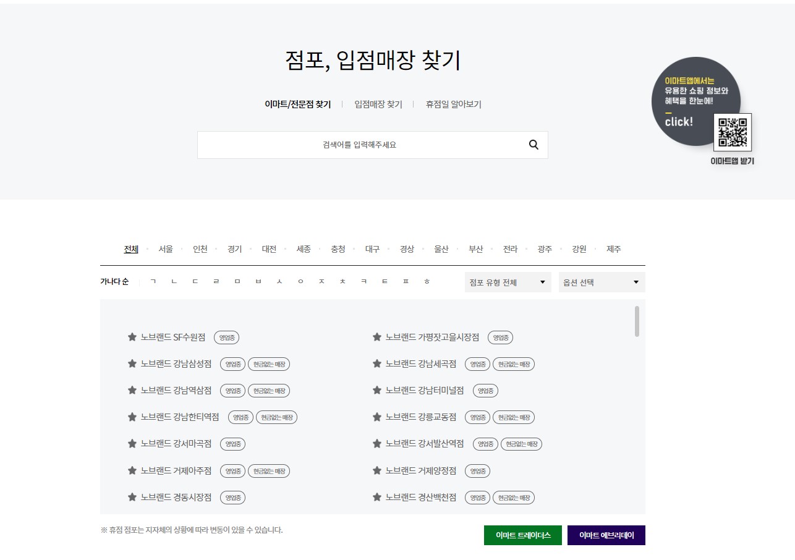Click the magnifier search icon
The image size is (795, 560).
tap(534, 145)
